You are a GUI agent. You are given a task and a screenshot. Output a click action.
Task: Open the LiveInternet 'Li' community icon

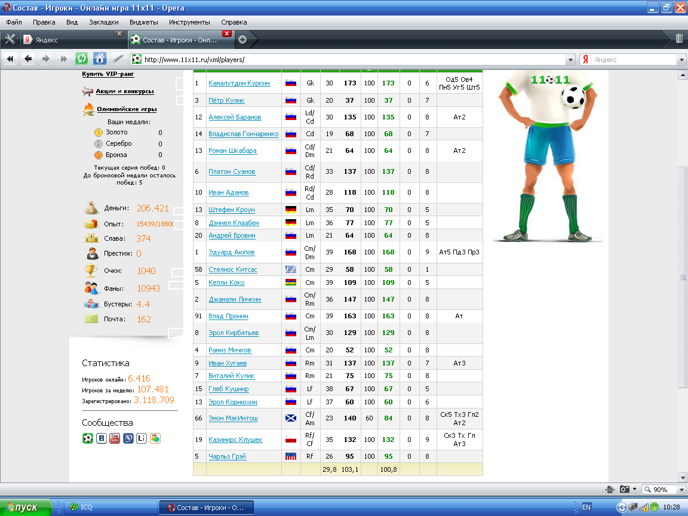(142, 438)
